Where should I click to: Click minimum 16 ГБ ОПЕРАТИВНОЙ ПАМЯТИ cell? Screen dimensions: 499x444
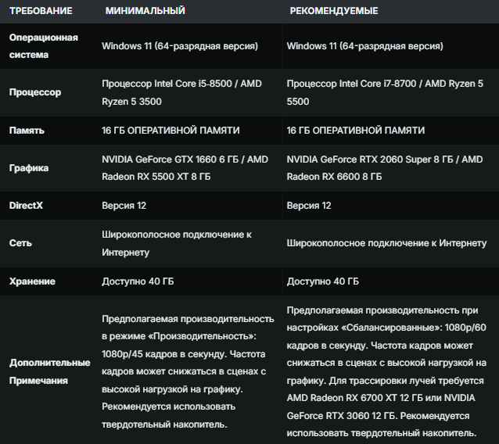pyautogui.click(x=171, y=131)
